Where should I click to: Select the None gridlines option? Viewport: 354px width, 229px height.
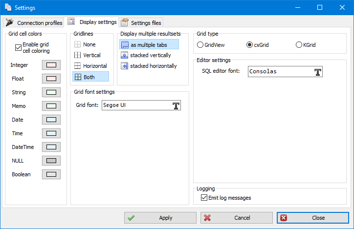90,44
